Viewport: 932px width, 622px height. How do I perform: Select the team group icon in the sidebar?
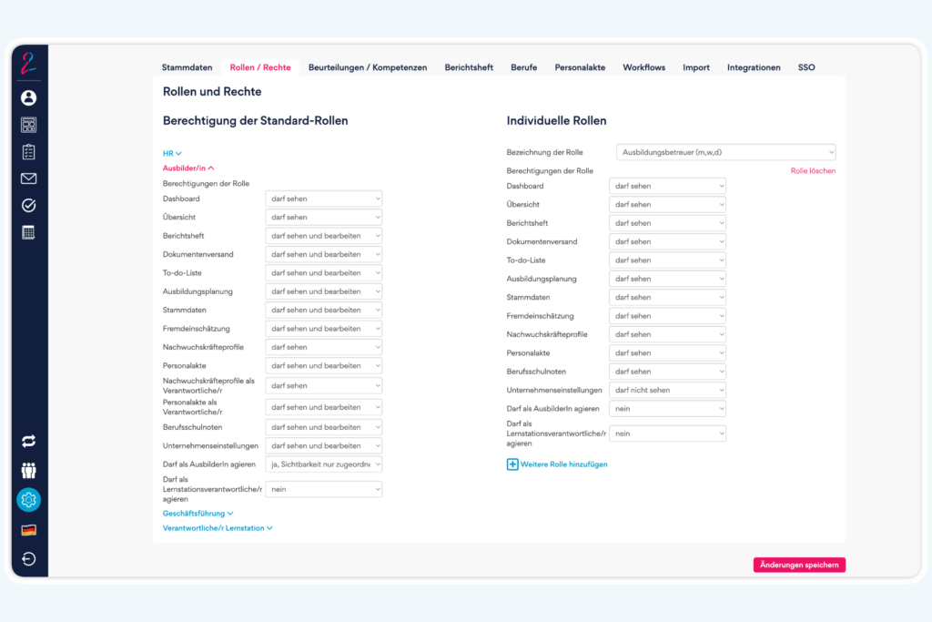pos(27,470)
